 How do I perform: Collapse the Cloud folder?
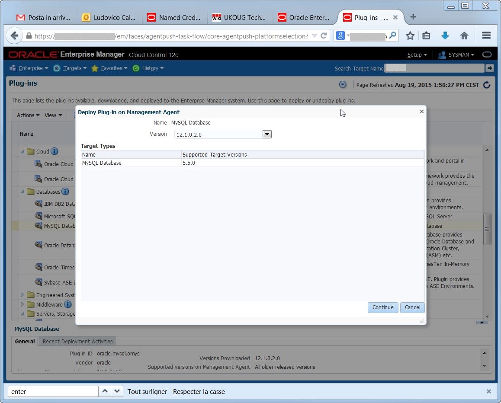(22, 152)
